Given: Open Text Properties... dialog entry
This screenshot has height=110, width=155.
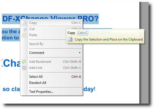Looking at the screenshot, I should coord(41,92).
